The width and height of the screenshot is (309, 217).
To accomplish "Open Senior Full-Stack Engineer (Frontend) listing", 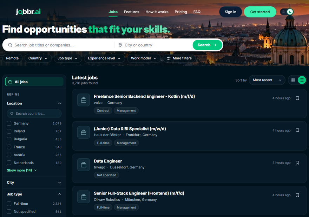I will 139,193.
